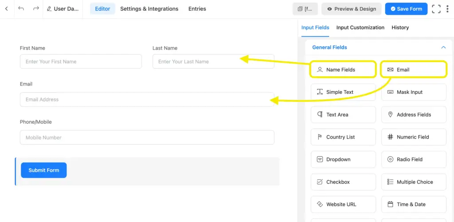Add a Multiple Choice field
This screenshot has height=222, width=454.
click(x=414, y=182)
